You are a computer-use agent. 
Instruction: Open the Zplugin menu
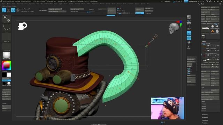pyautogui.click(x=137, y=4)
